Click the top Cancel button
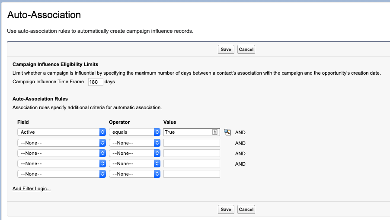 246,49
